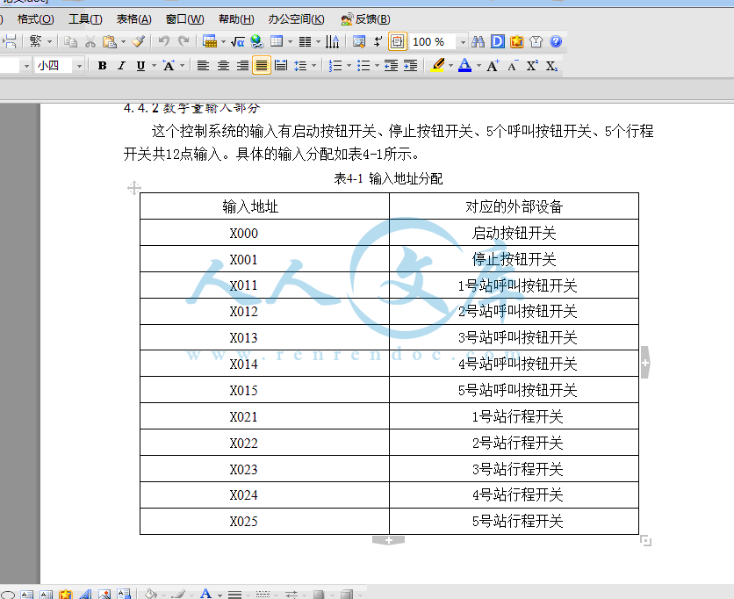This screenshot has width=734, height=599.
Task: Open the 窗口(W) menu
Action: 185,19
